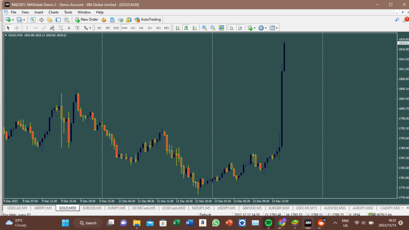Open the Navigator folder-star icon
409x230 pixels.
[x=50, y=19]
